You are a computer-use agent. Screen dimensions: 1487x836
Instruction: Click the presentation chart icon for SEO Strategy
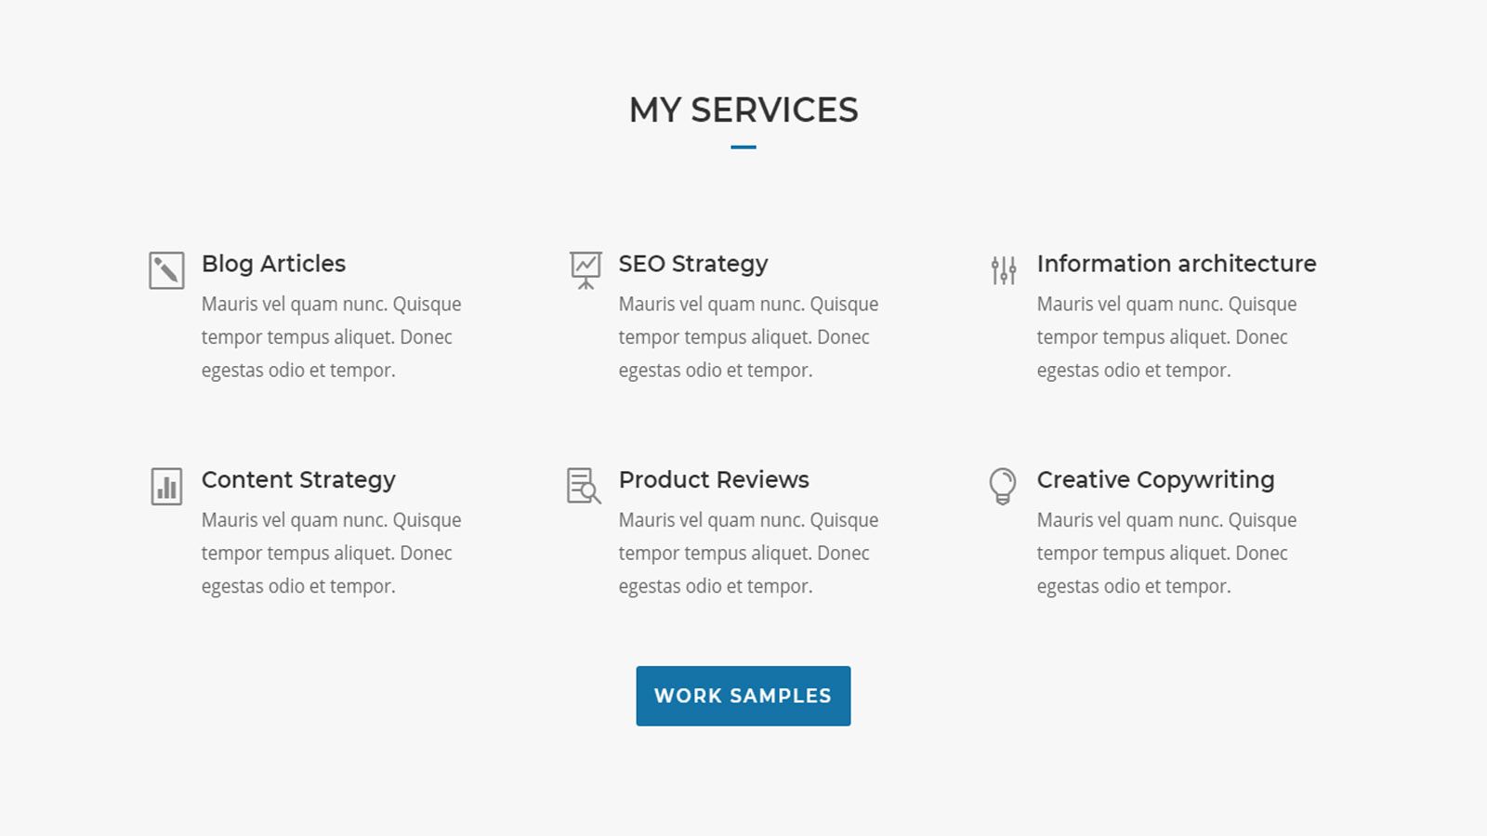point(586,269)
